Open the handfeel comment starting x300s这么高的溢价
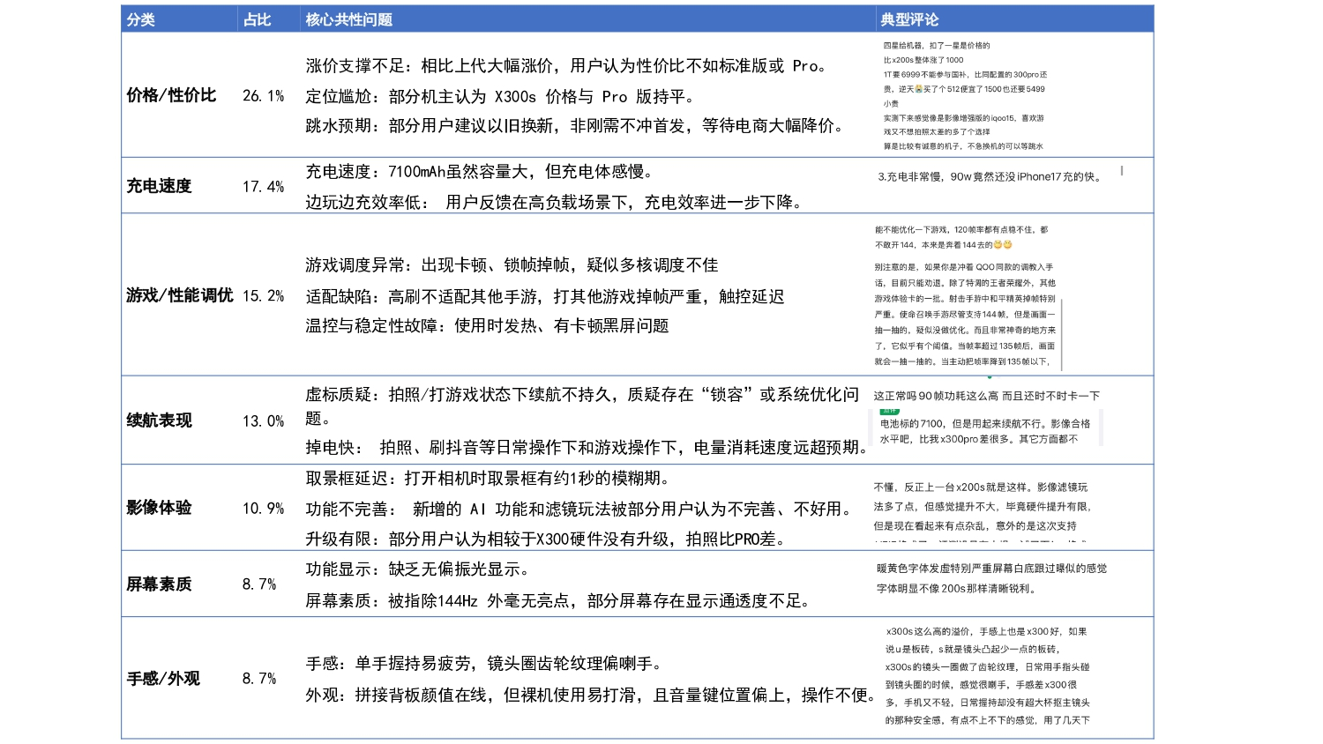This screenshot has width=1323, height=744. click(988, 676)
